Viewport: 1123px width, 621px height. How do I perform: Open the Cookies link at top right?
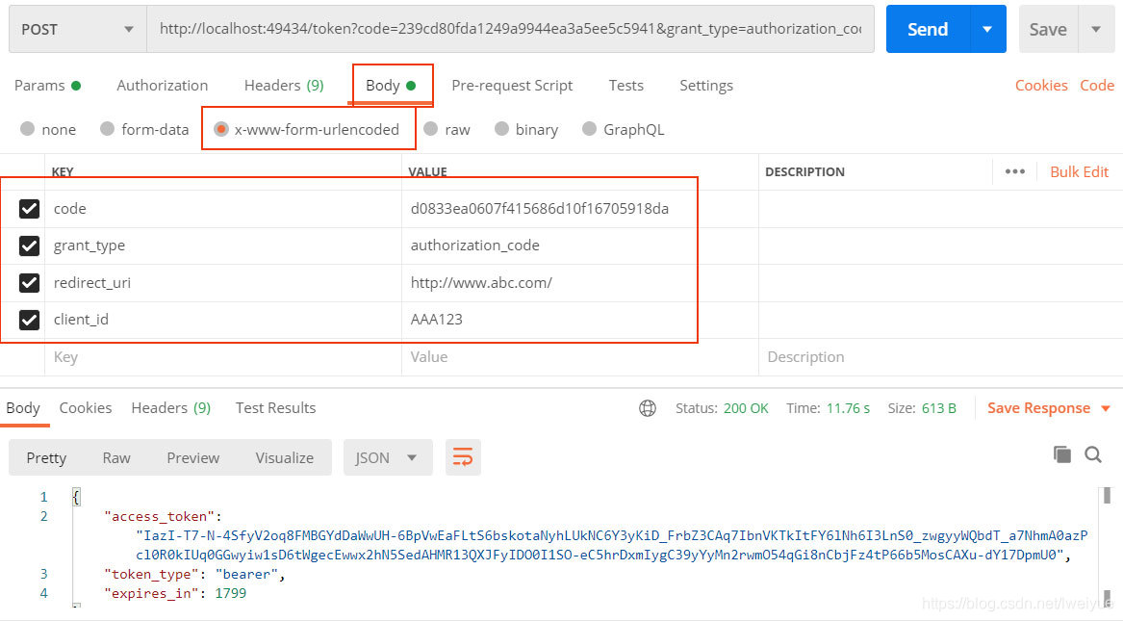tap(1041, 86)
